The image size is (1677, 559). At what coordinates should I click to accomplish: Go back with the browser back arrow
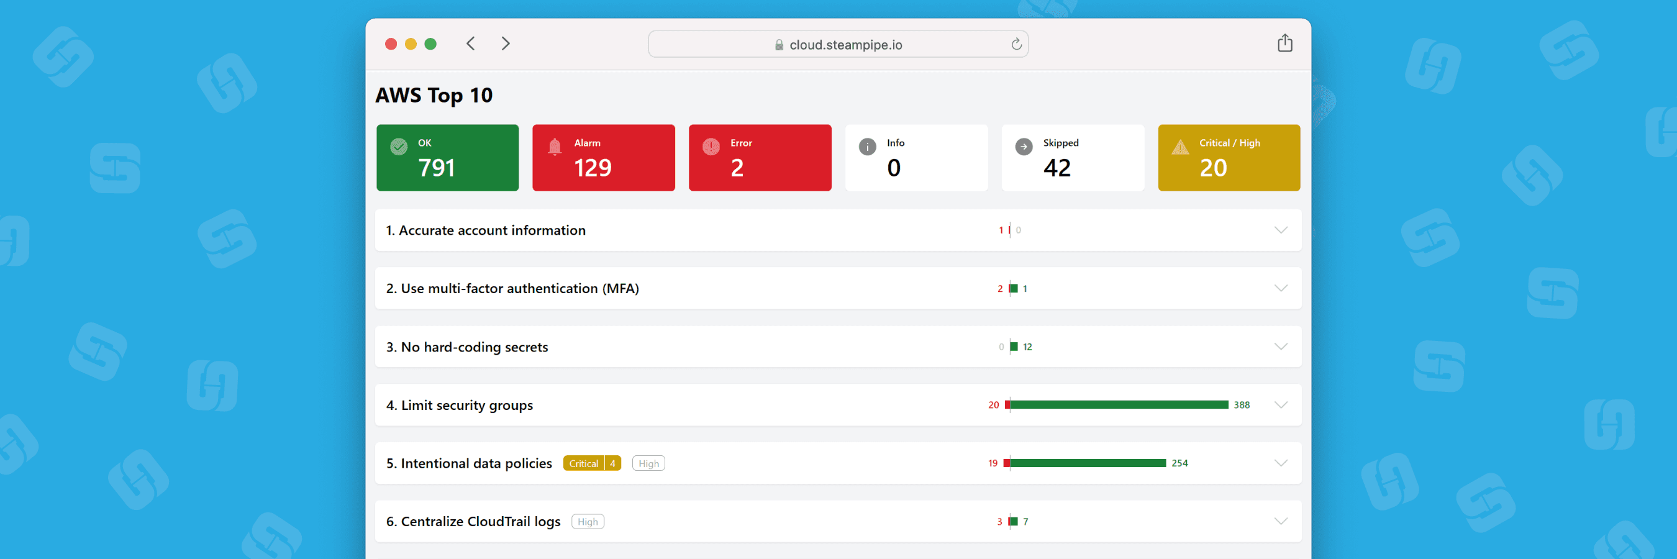point(471,43)
